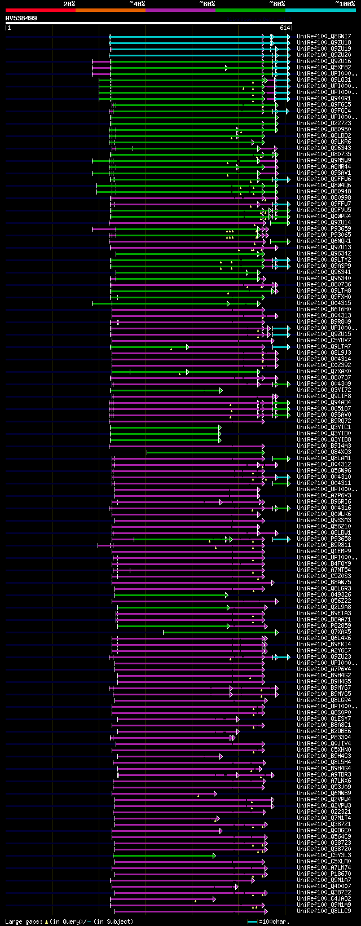The image size is (361, 926).
Task: Select label UniRef100_Q8L9J3
Action: tap(324, 352)
